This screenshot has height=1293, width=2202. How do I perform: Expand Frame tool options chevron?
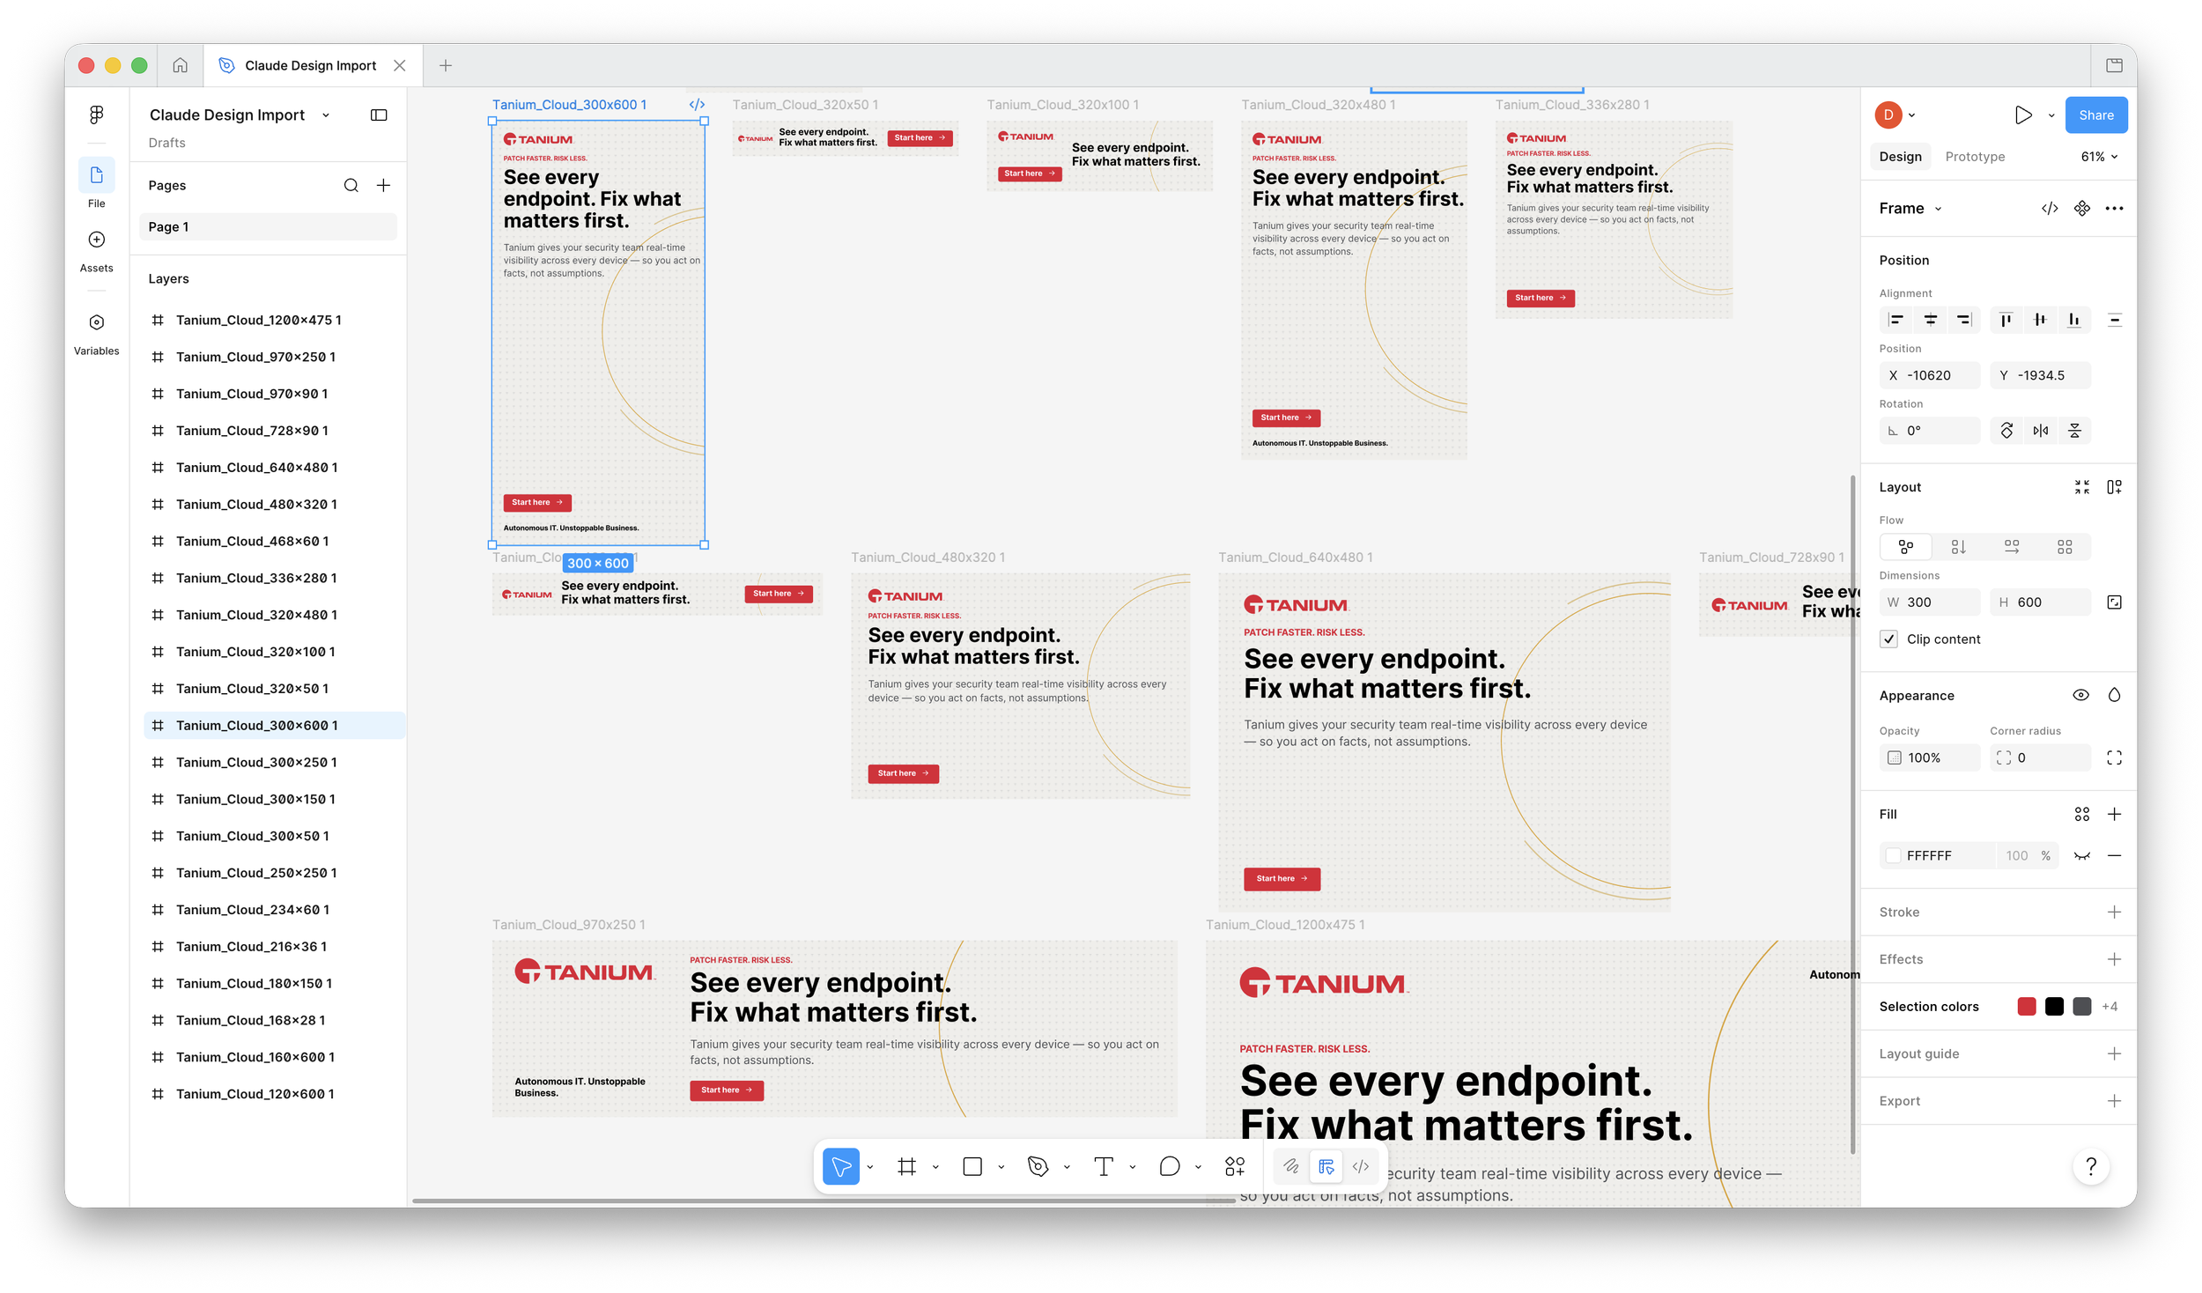coord(935,1166)
